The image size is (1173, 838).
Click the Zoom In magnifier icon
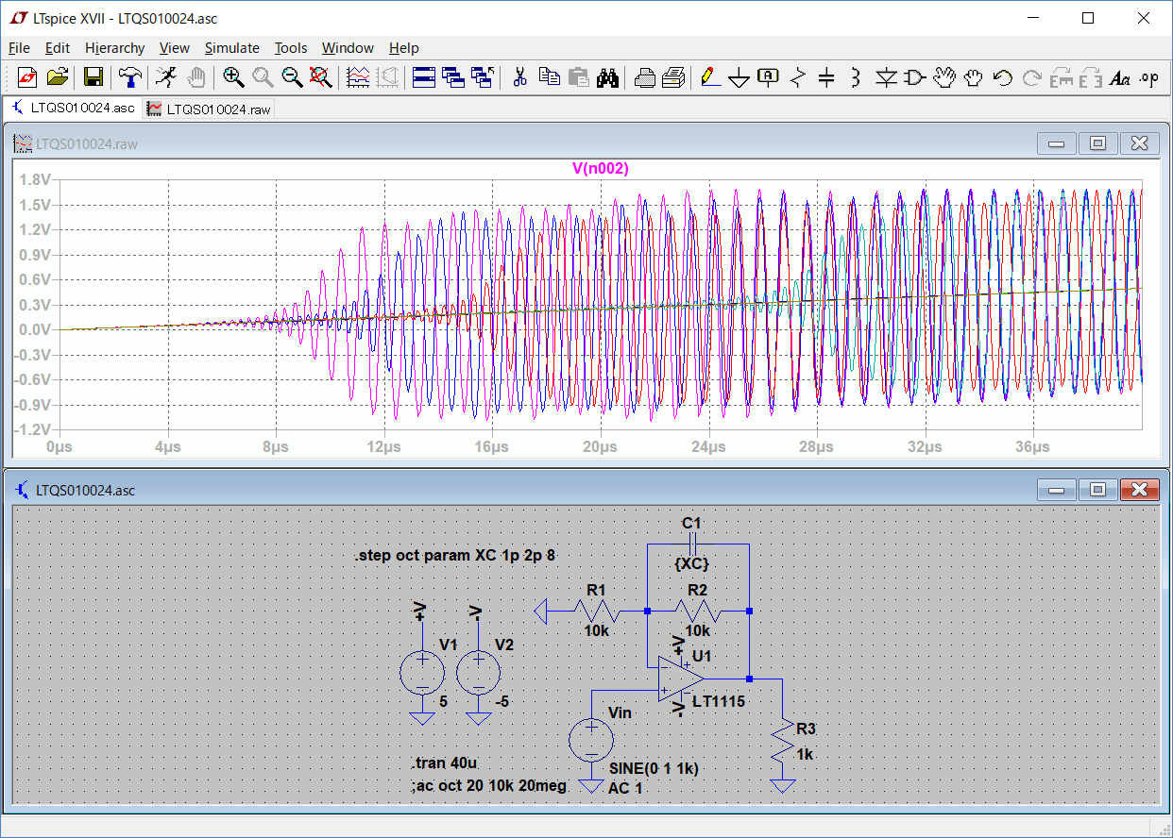pos(233,78)
